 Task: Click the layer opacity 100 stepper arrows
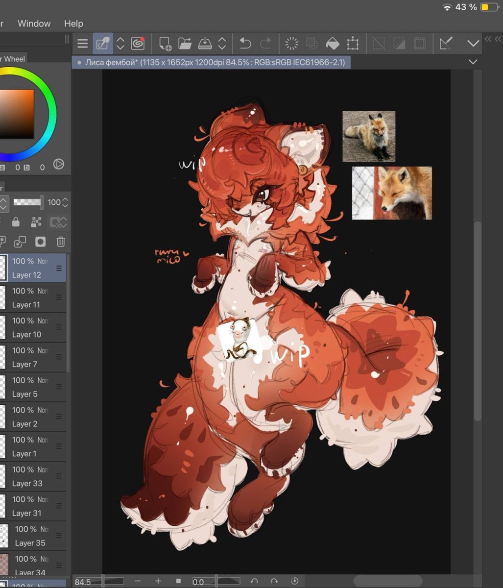click(66, 202)
